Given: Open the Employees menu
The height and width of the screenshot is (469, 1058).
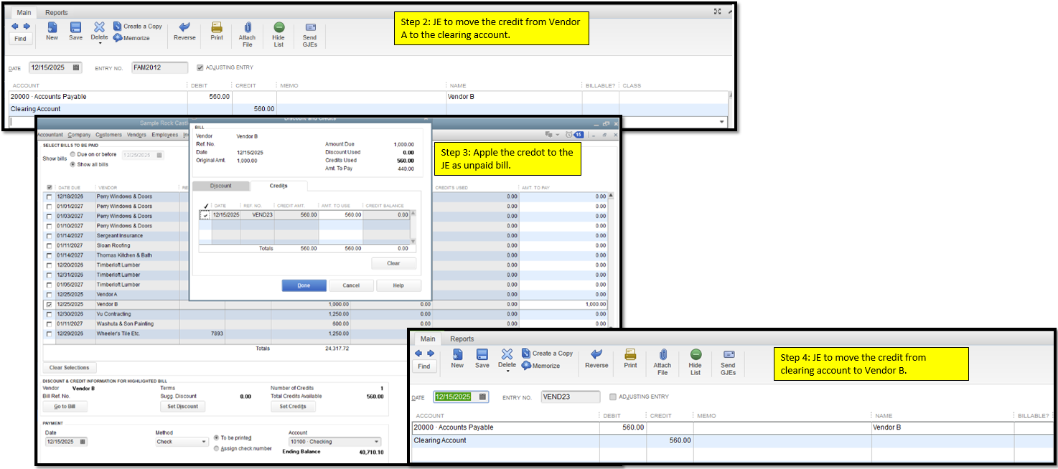Looking at the screenshot, I should (165, 135).
